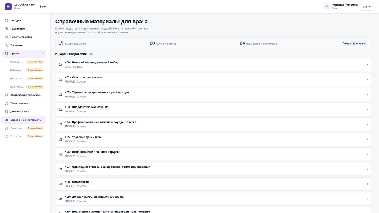Click the Приём section icon
This screenshot has height=213, width=379.
[x=6, y=54]
